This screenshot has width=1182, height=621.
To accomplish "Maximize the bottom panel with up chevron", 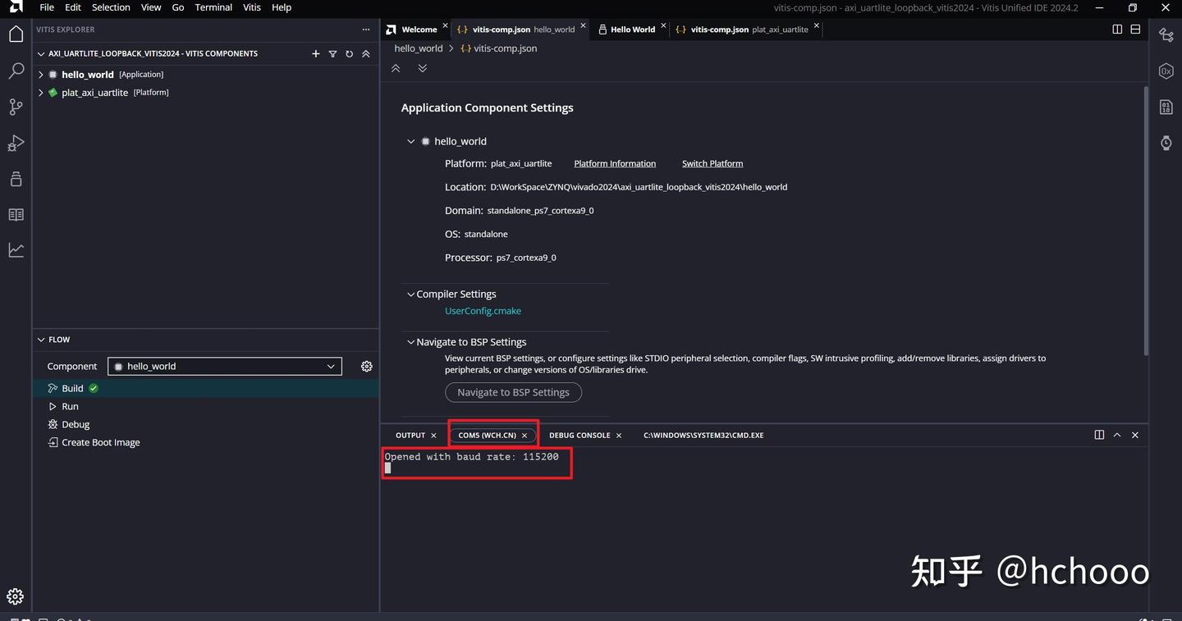I will coord(1117,435).
